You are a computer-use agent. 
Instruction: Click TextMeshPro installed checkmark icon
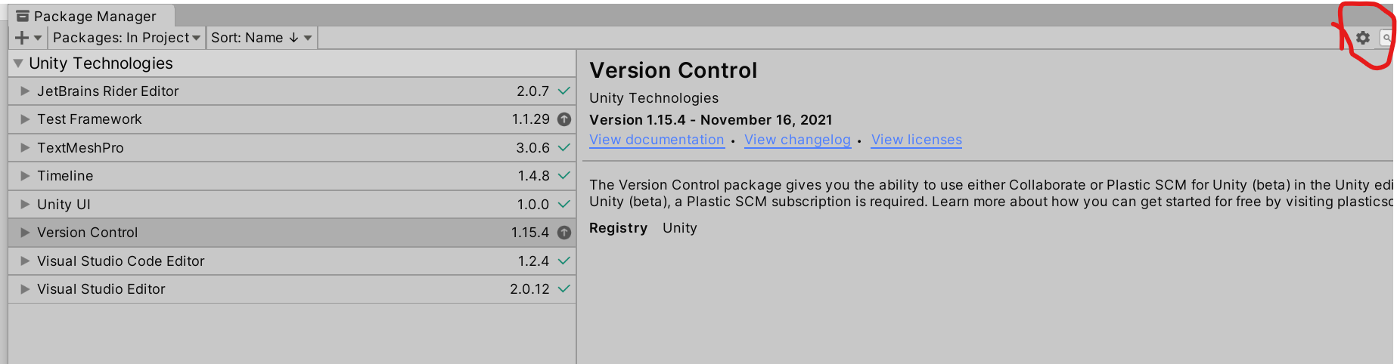tap(563, 148)
